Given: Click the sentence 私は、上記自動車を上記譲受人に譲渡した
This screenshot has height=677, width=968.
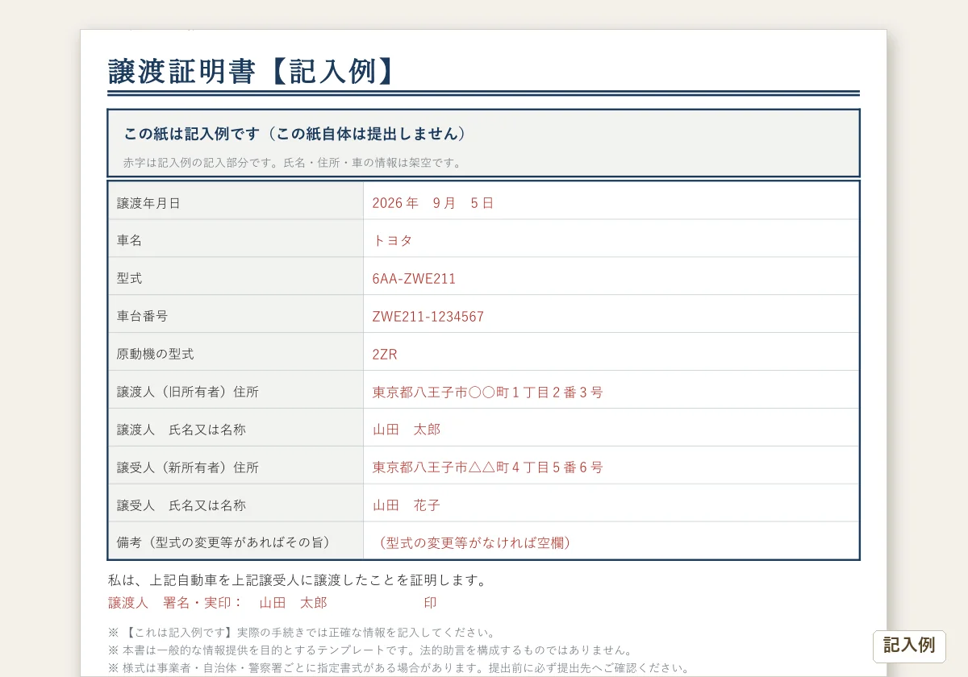Looking at the screenshot, I should 298,580.
